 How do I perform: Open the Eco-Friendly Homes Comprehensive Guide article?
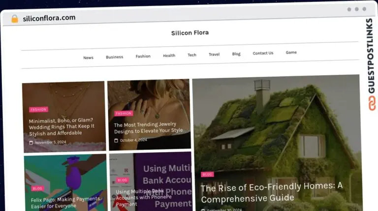pyautogui.click(x=272, y=192)
